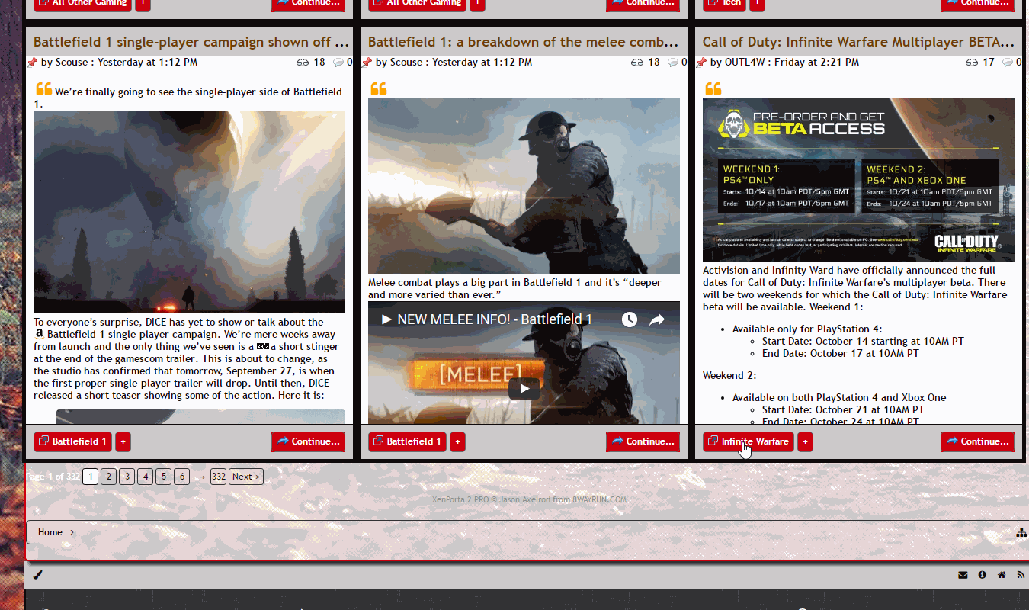1029x610 pixels.
Task: Click the pin icon on the single-player article
Action: (x=32, y=63)
